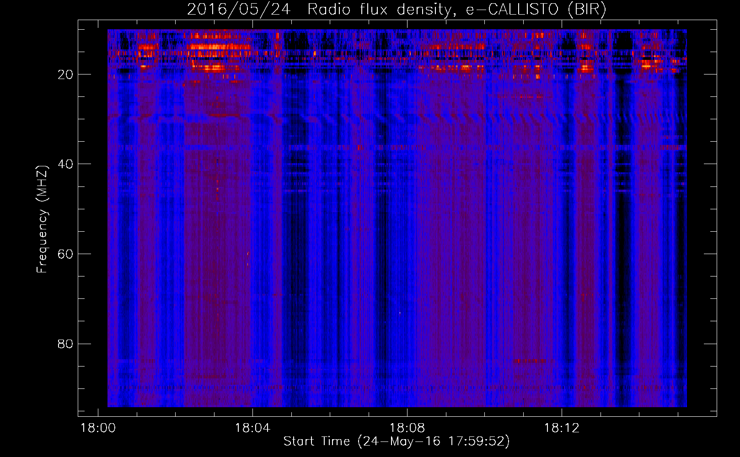The height and width of the screenshot is (457, 740).
Task: Select the 18:04 time tick label
Action: click(x=252, y=428)
